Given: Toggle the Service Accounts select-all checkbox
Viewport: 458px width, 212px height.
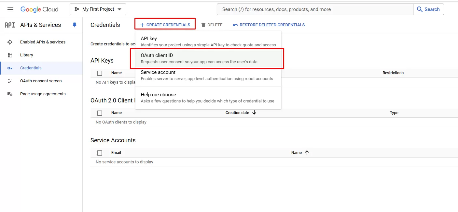Looking at the screenshot, I should click(100, 153).
